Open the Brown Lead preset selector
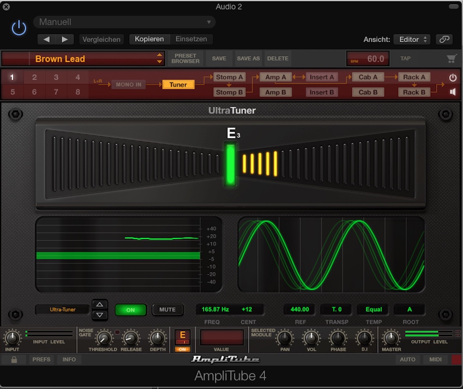 click(83, 59)
